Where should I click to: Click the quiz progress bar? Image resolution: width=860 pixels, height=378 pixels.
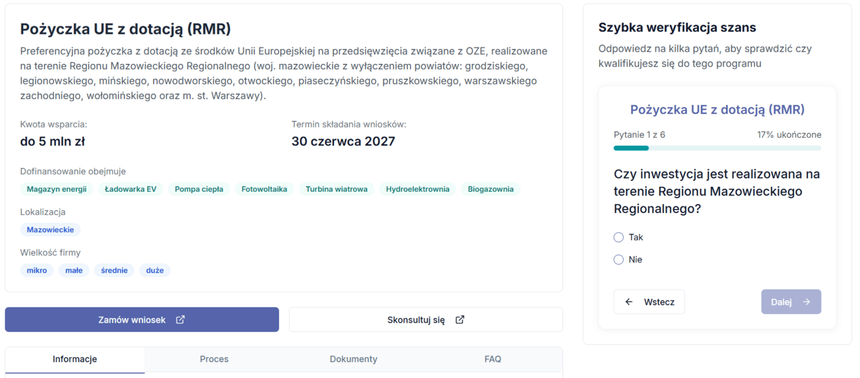point(718,148)
